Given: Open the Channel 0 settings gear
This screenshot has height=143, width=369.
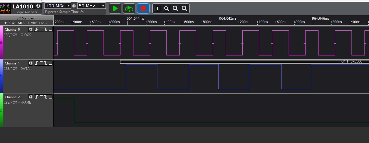Looking at the screenshot, I should [x=31, y=30].
